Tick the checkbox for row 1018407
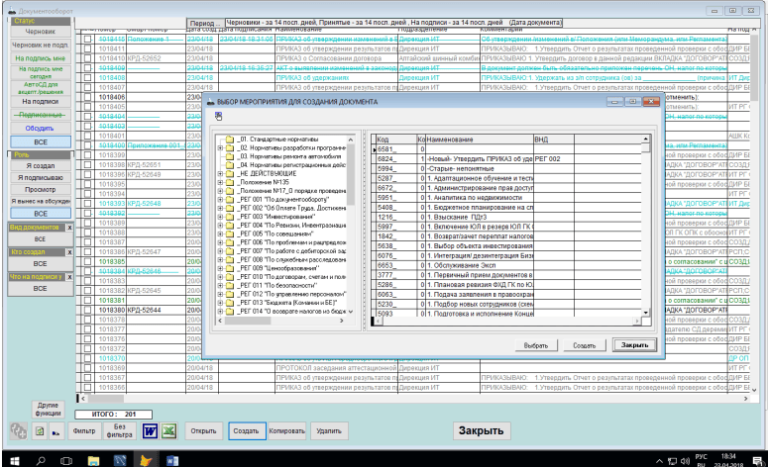768x467 pixels. tap(87, 87)
